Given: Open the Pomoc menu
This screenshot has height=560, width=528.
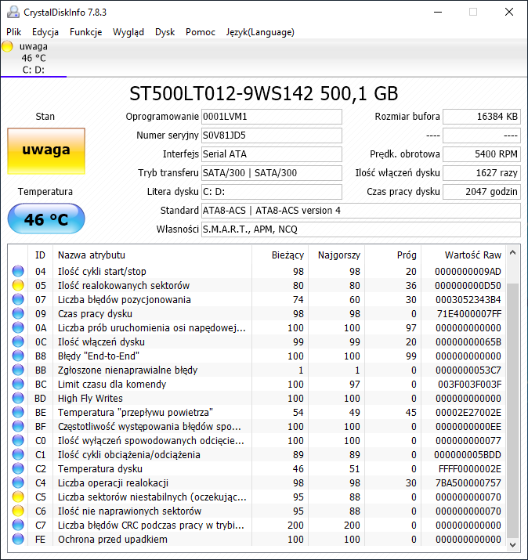Looking at the screenshot, I should click(x=201, y=32).
